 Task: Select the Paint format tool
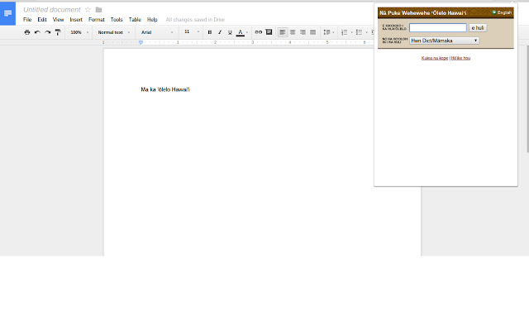coord(58,32)
